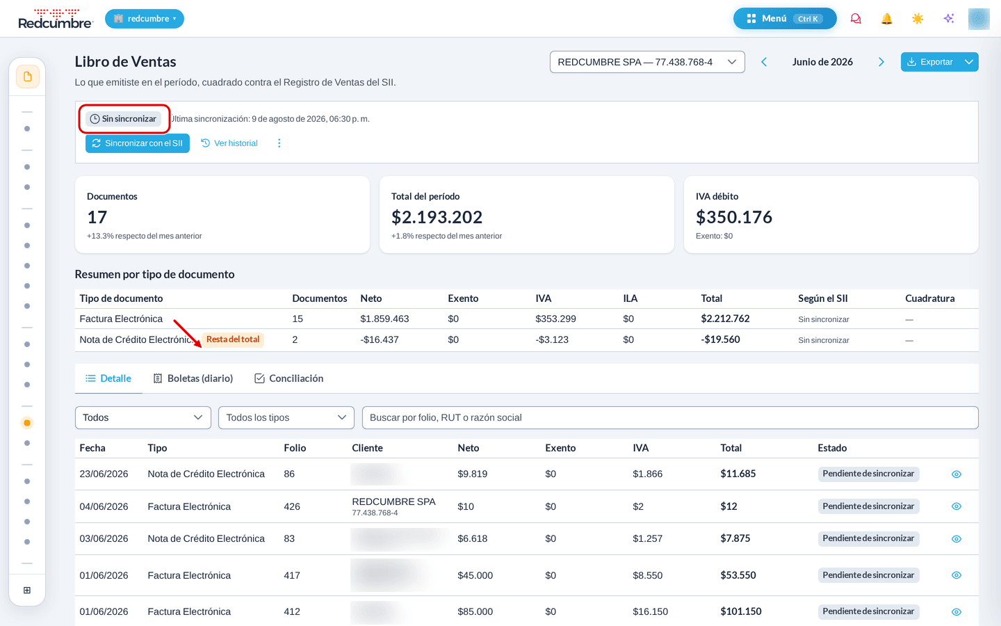Expand the REDCUMBRE SPA company selector
This screenshot has height=626, width=1001.
pos(647,62)
